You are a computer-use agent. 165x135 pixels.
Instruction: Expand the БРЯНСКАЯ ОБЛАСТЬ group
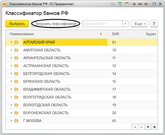(x=11, y=81)
